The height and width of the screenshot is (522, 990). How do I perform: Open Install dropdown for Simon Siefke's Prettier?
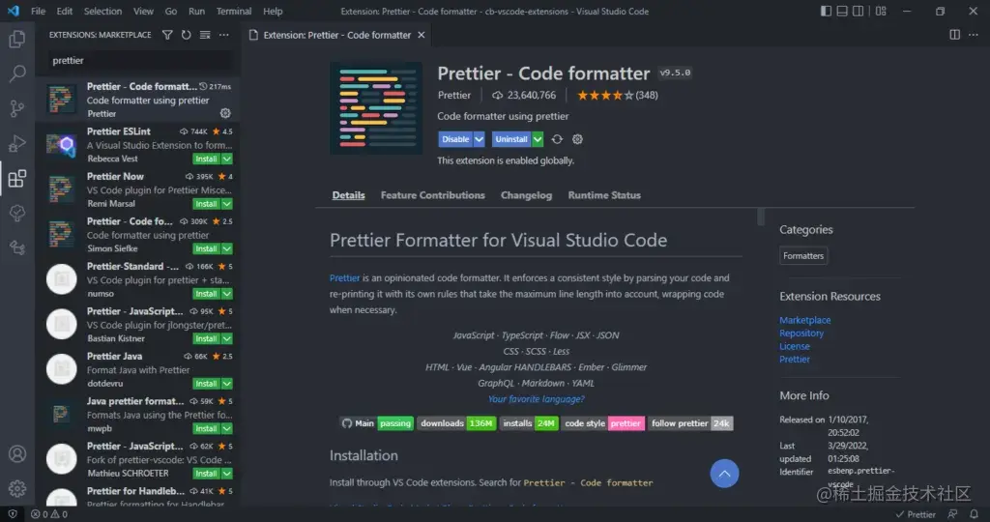(227, 248)
